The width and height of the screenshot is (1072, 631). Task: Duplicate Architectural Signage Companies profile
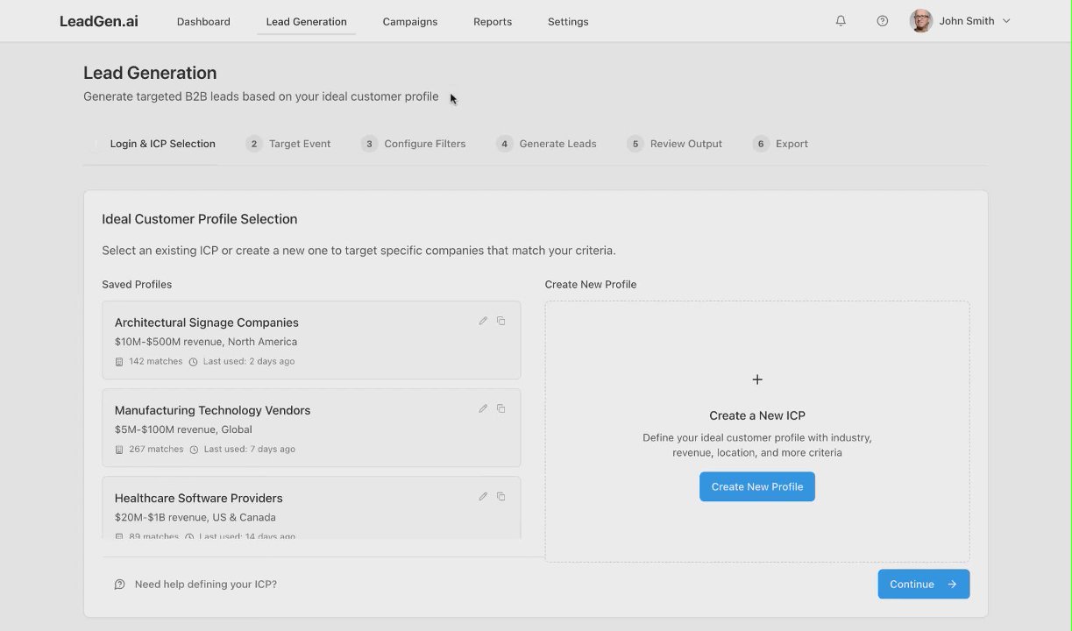pos(501,321)
